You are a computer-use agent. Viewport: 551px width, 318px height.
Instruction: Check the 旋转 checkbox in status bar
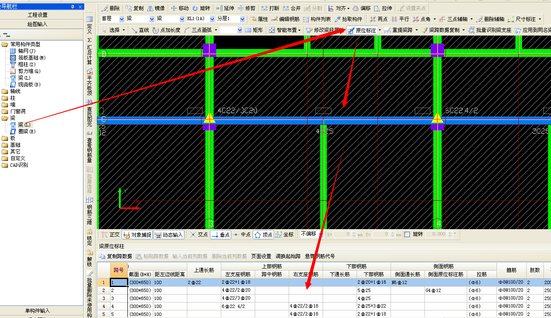click(x=407, y=234)
